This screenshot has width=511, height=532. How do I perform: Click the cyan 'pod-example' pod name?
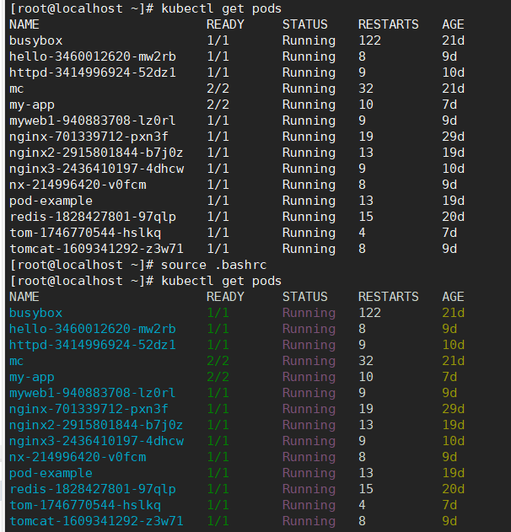[x=51, y=473]
